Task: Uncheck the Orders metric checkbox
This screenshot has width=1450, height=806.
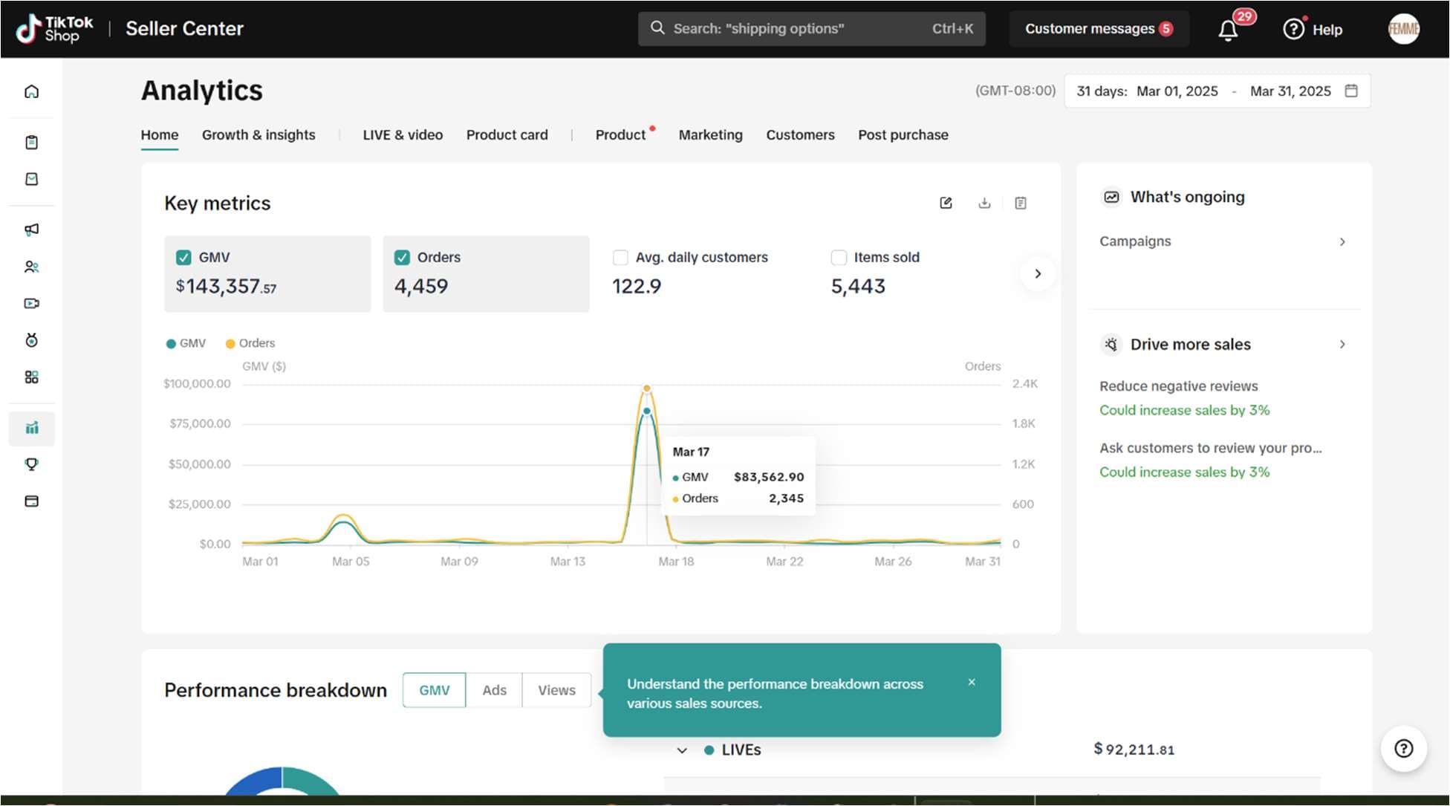Action: click(x=402, y=257)
